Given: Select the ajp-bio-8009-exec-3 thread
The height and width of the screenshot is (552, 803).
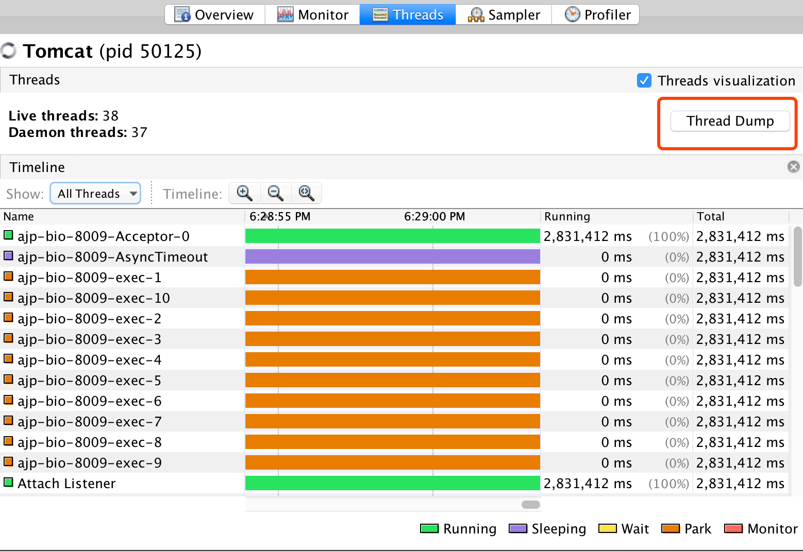Looking at the screenshot, I should coord(394,339).
